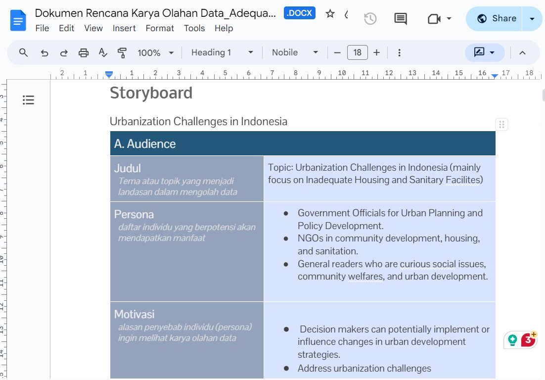Click the 'Government Officials for Urban Planning' bullet
This screenshot has width=545, height=380.
point(390,219)
